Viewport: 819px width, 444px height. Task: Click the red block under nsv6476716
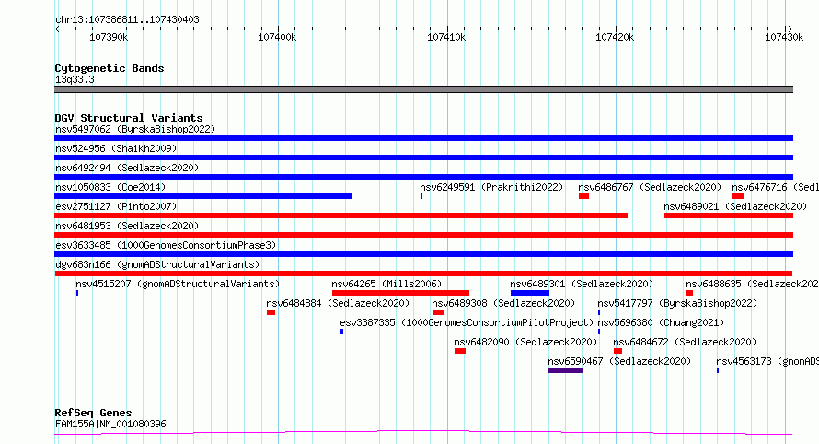point(738,196)
